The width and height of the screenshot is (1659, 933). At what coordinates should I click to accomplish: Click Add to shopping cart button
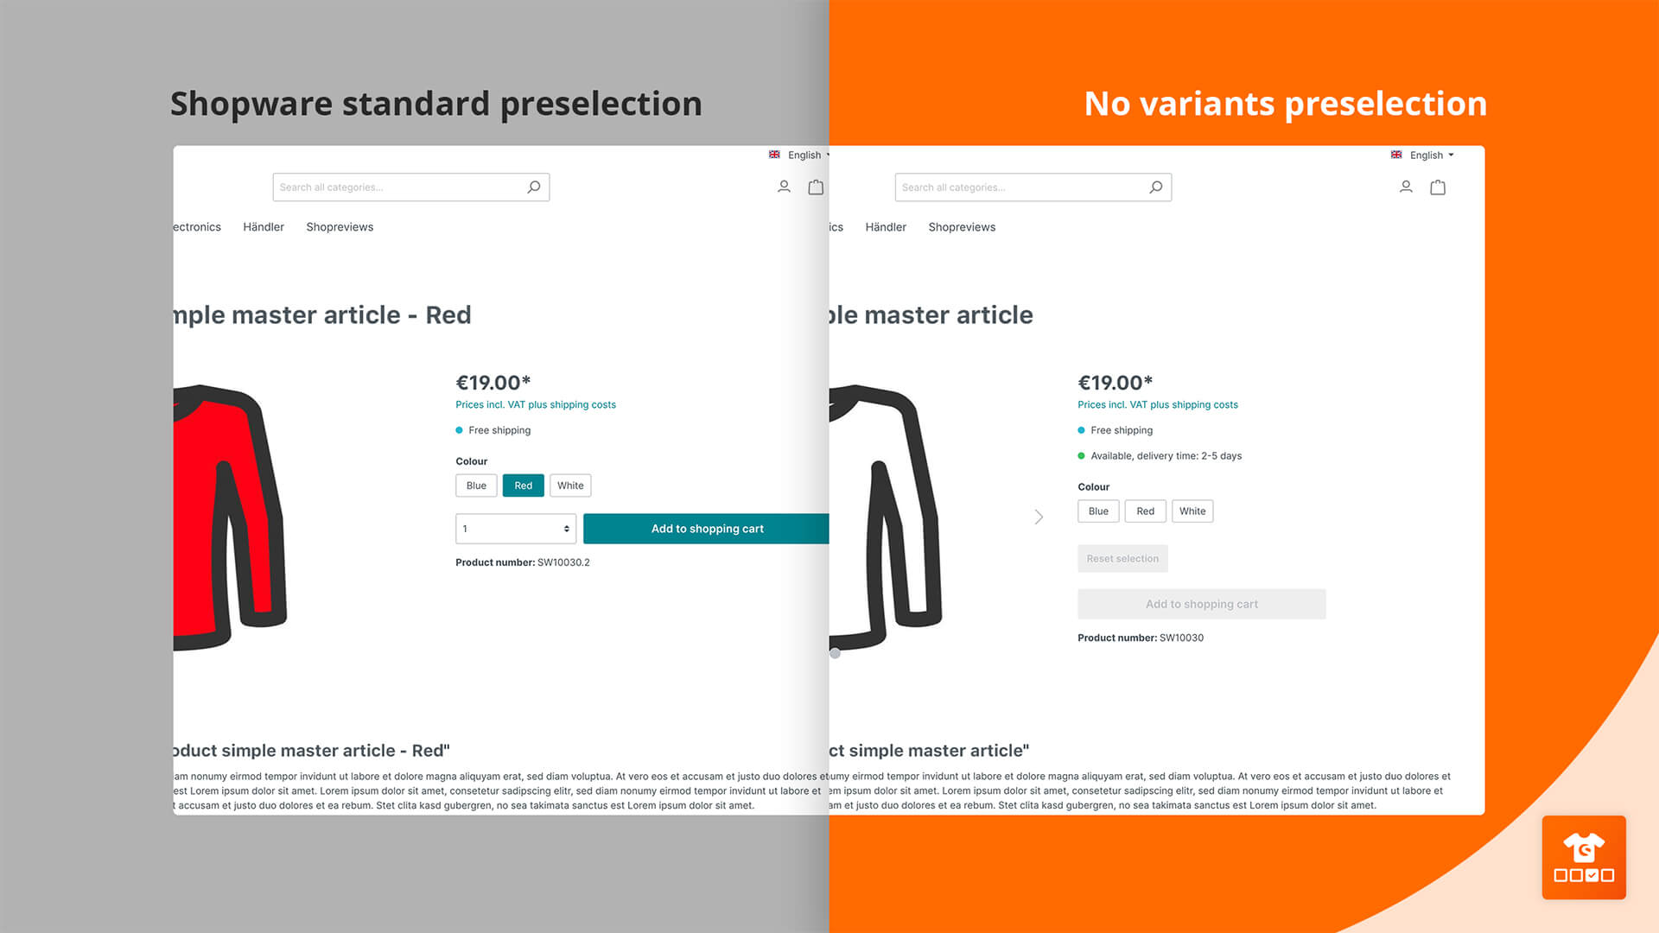pos(707,528)
